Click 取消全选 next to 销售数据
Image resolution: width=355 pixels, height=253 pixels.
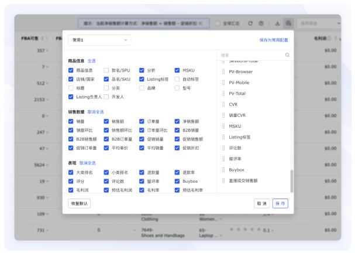pos(95,112)
